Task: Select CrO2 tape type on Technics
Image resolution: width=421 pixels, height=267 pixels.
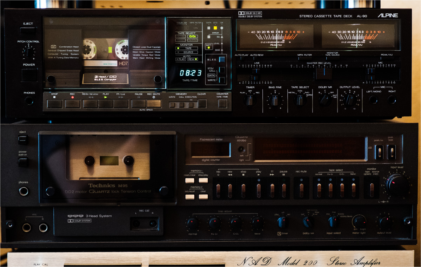Action: [x=342, y=190]
